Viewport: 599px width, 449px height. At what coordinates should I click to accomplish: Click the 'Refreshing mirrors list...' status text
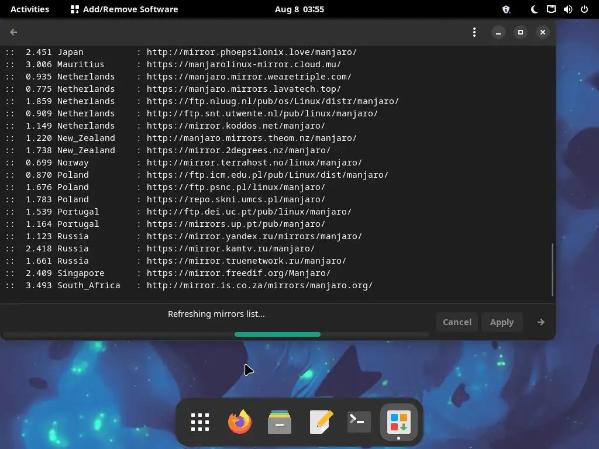(216, 314)
